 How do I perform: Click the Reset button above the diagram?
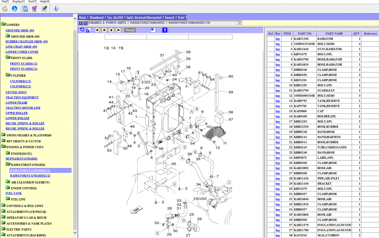click(130, 30)
